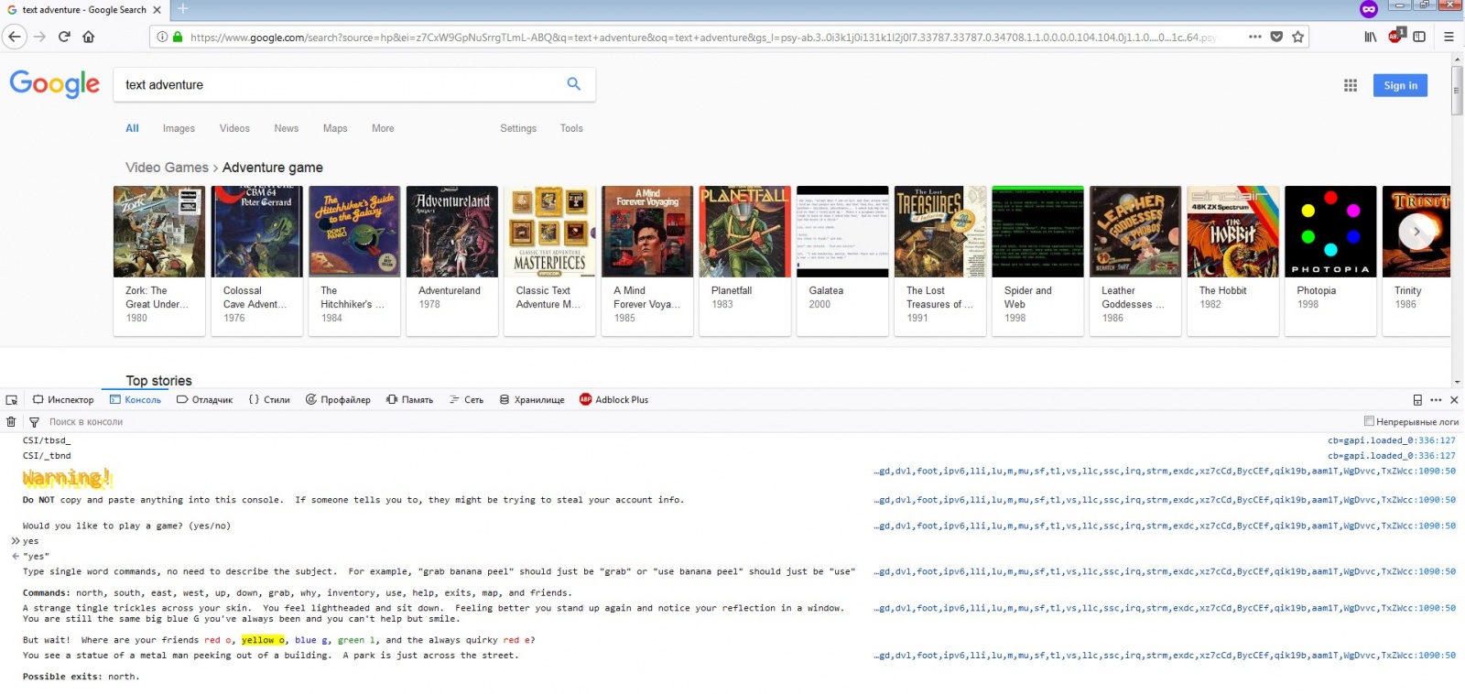
Task: Open the Сеть network tab
Action: tap(466, 400)
